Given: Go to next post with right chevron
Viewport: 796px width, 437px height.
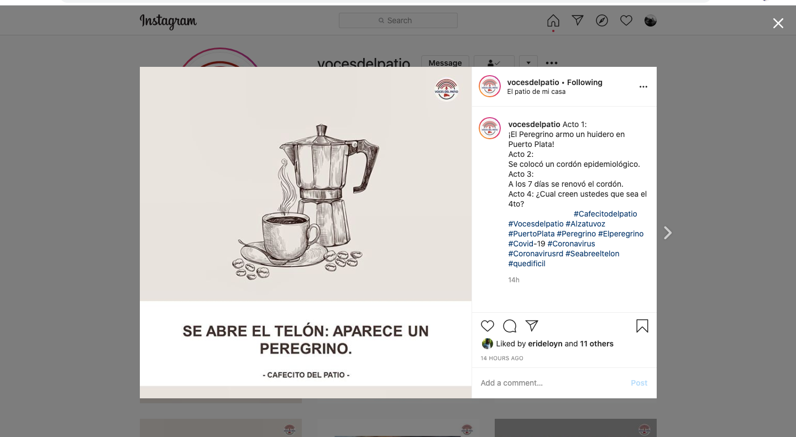Looking at the screenshot, I should tap(668, 233).
